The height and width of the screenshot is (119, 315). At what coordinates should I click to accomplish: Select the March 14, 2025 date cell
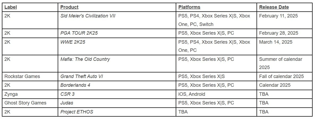pos(276,42)
